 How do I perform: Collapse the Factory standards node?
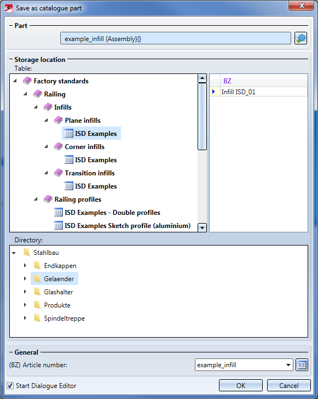[15, 81]
